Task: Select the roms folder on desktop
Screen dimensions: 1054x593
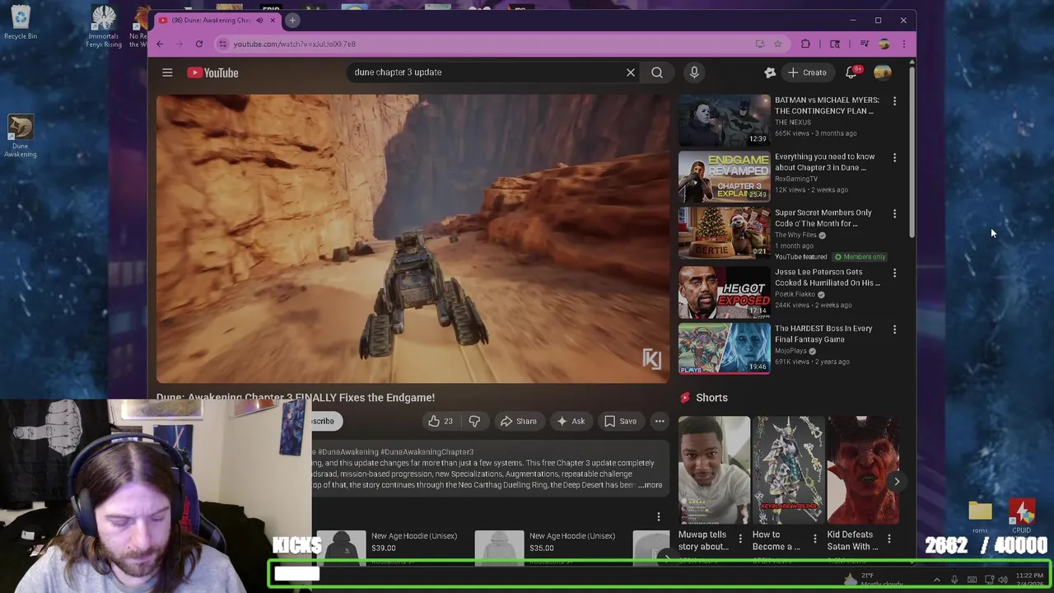Action: (x=980, y=516)
